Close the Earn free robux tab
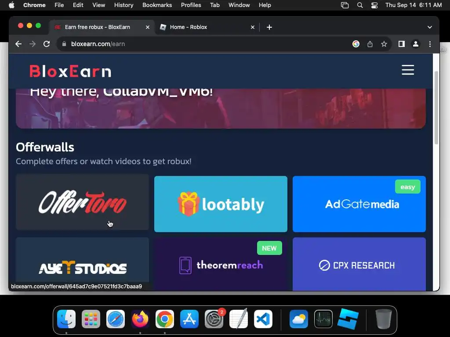The image size is (450, 337). point(148,27)
